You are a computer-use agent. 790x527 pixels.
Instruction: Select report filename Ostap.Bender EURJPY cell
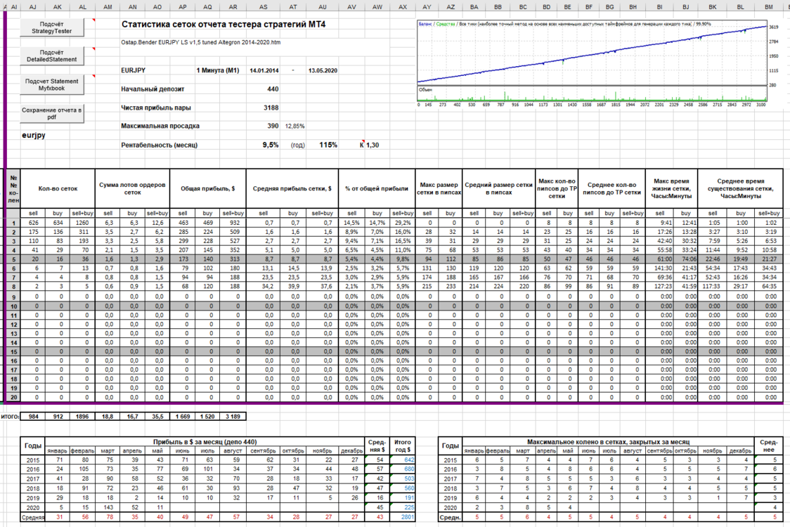[200, 42]
